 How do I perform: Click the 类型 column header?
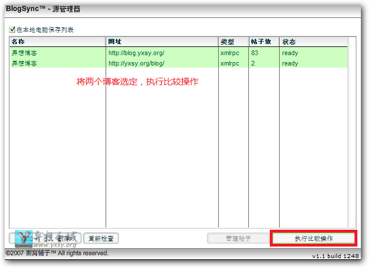pyautogui.click(x=233, y=42)
